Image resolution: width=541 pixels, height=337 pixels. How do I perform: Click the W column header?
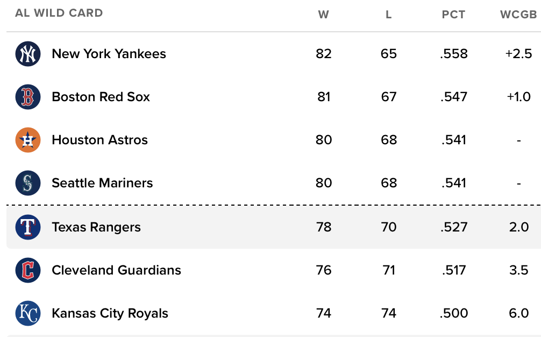pyautogui.click(x=324, y=15)
